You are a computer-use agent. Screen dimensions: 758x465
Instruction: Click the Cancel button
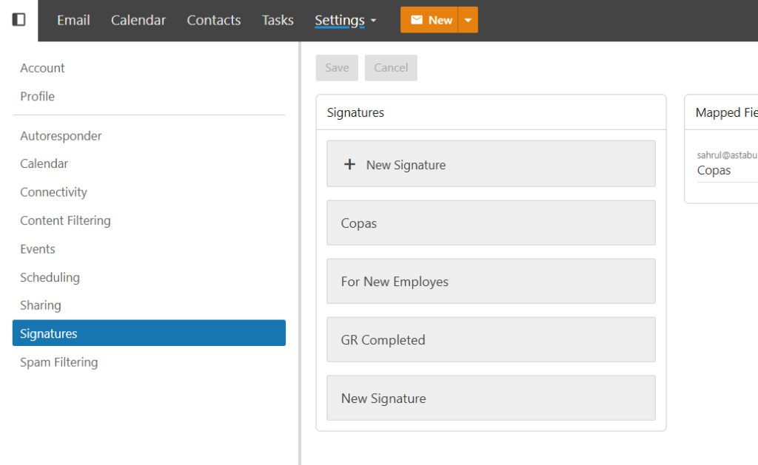[391, 68]
